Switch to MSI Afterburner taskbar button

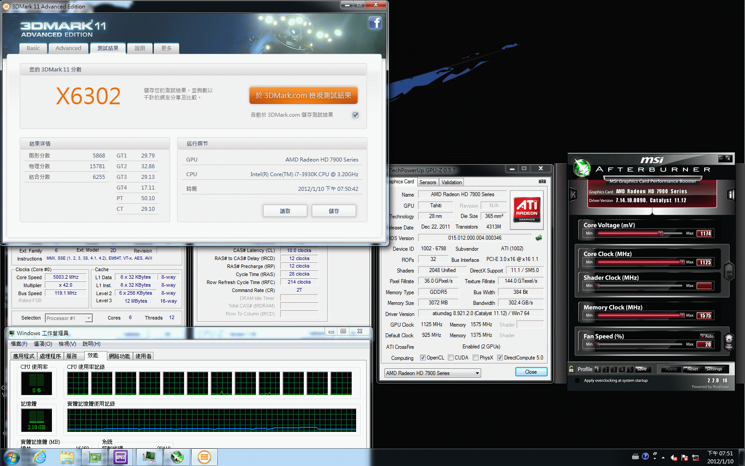177,457
